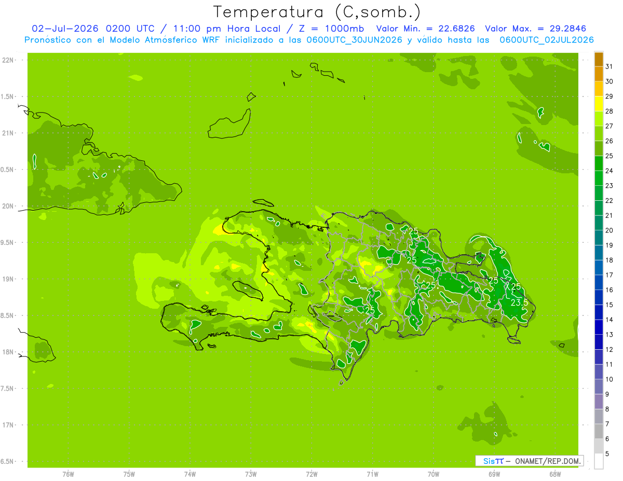The height and width of the screenshot is (481, 623).
Task: Click the '26' value on color scale
Action: tap(610, 141)
